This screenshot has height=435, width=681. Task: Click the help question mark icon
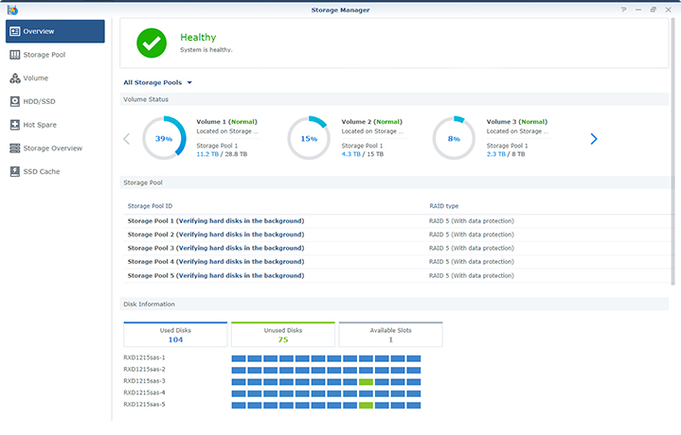(x=623, y=9)
